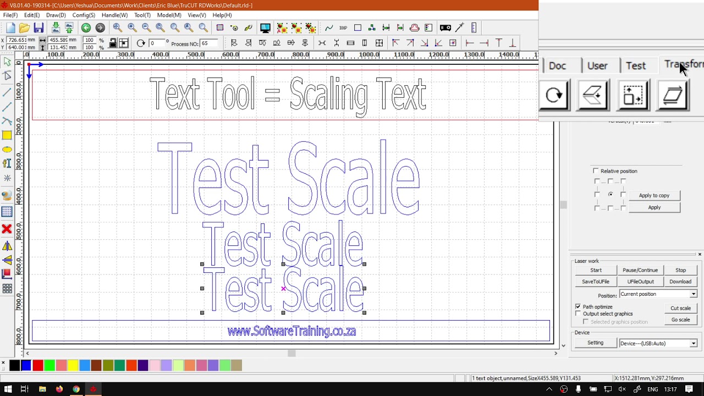704x396 pixels.
Task: Click the same-width sizing icon
Action: pos(350,43)
